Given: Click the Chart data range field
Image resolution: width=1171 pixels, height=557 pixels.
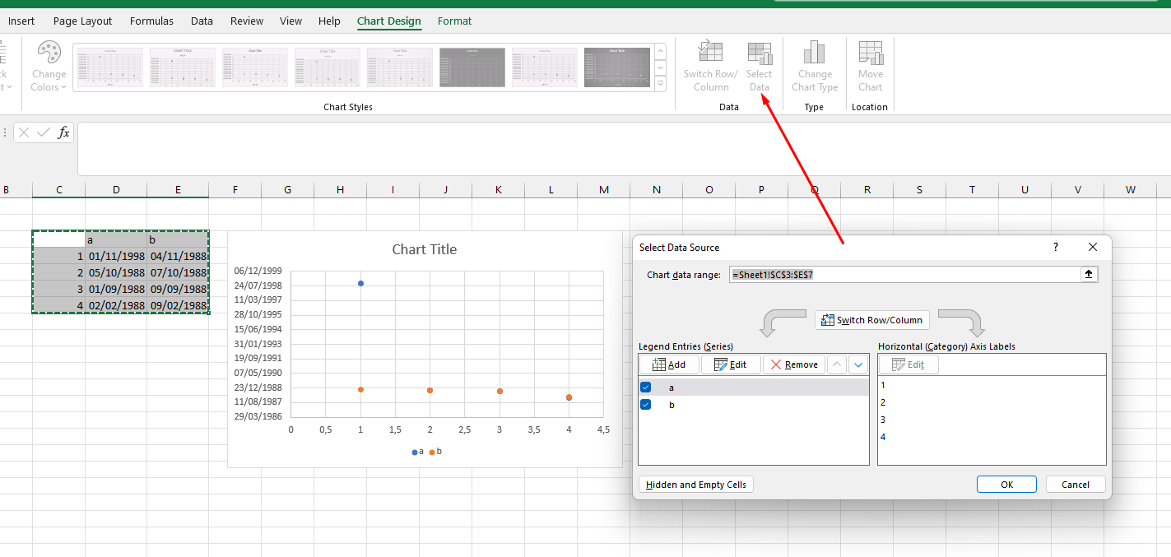Looking at the screenshot, I should tap(904, 275).
